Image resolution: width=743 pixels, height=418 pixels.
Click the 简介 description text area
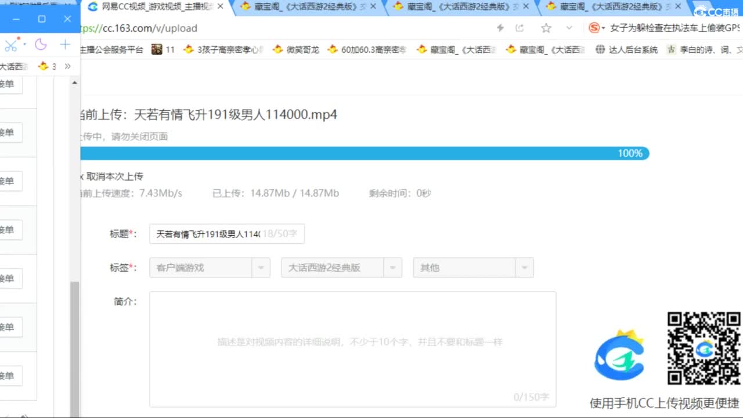(353, 349)
